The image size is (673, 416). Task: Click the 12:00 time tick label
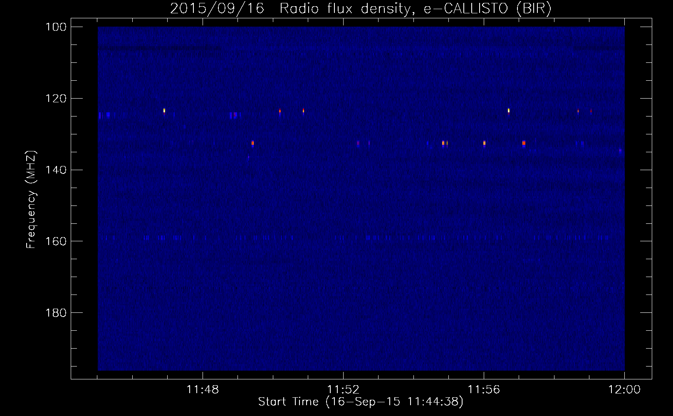624,390
